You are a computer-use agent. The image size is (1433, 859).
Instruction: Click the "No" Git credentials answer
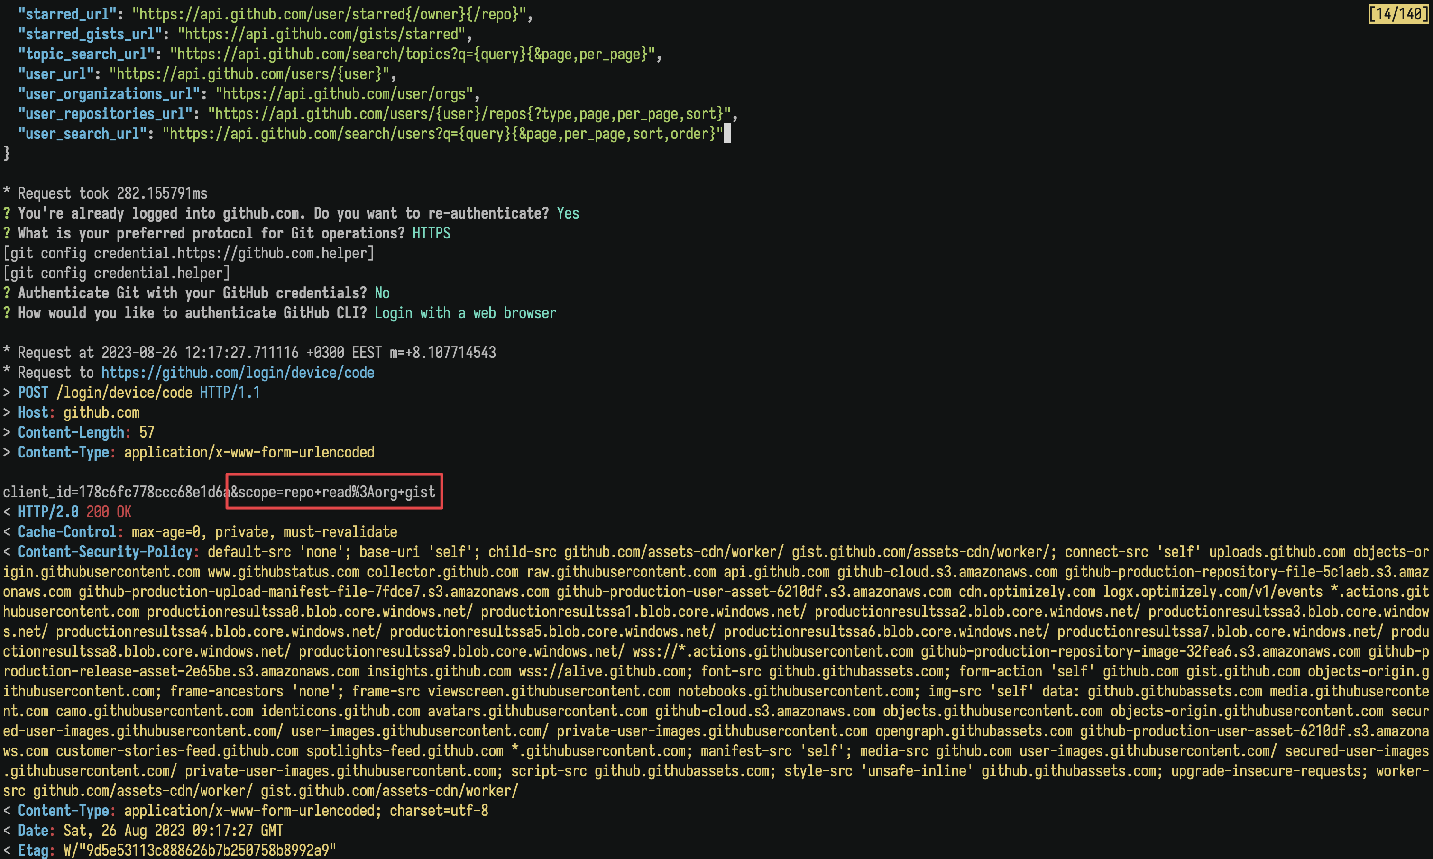[x=382, y=293]
